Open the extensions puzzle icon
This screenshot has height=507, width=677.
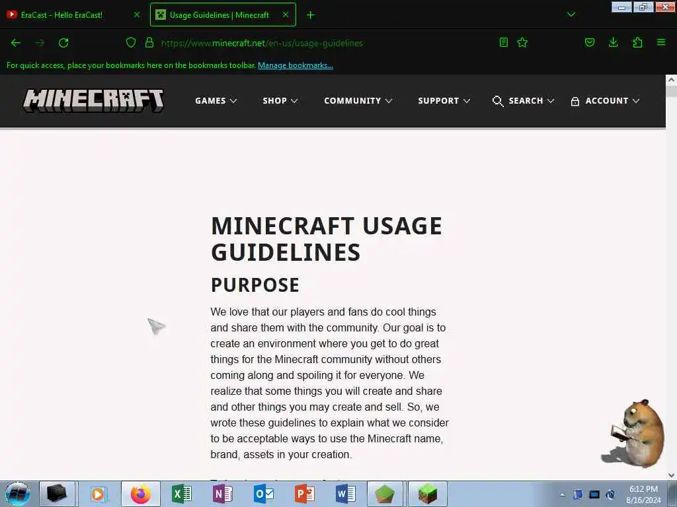pyautogui.click(x=637, y=42)
